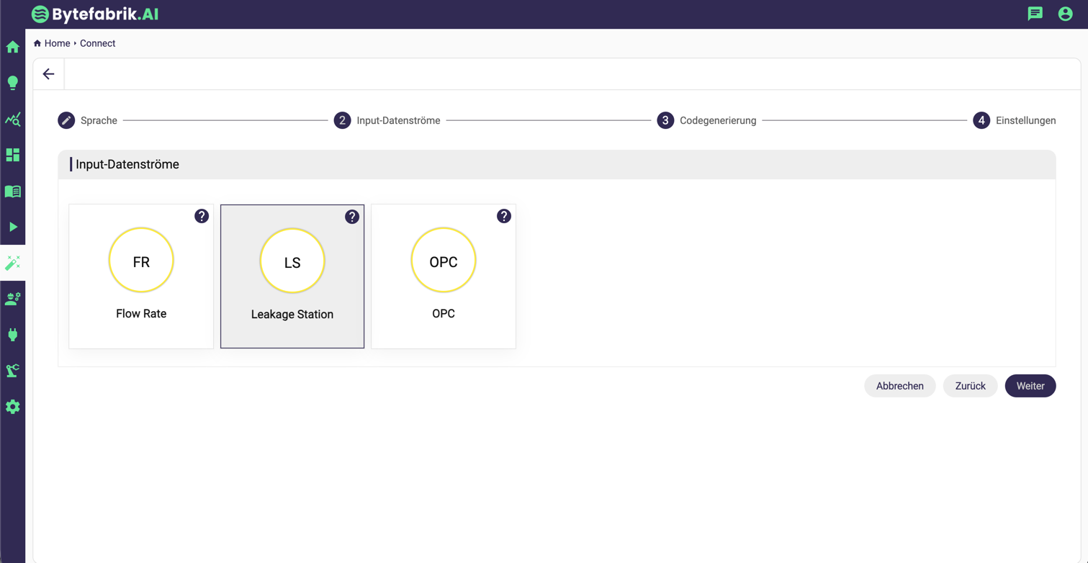Open the documentation book icon in the sidebar
Viewport: 1088px width, 563px height.
point(12,191)
